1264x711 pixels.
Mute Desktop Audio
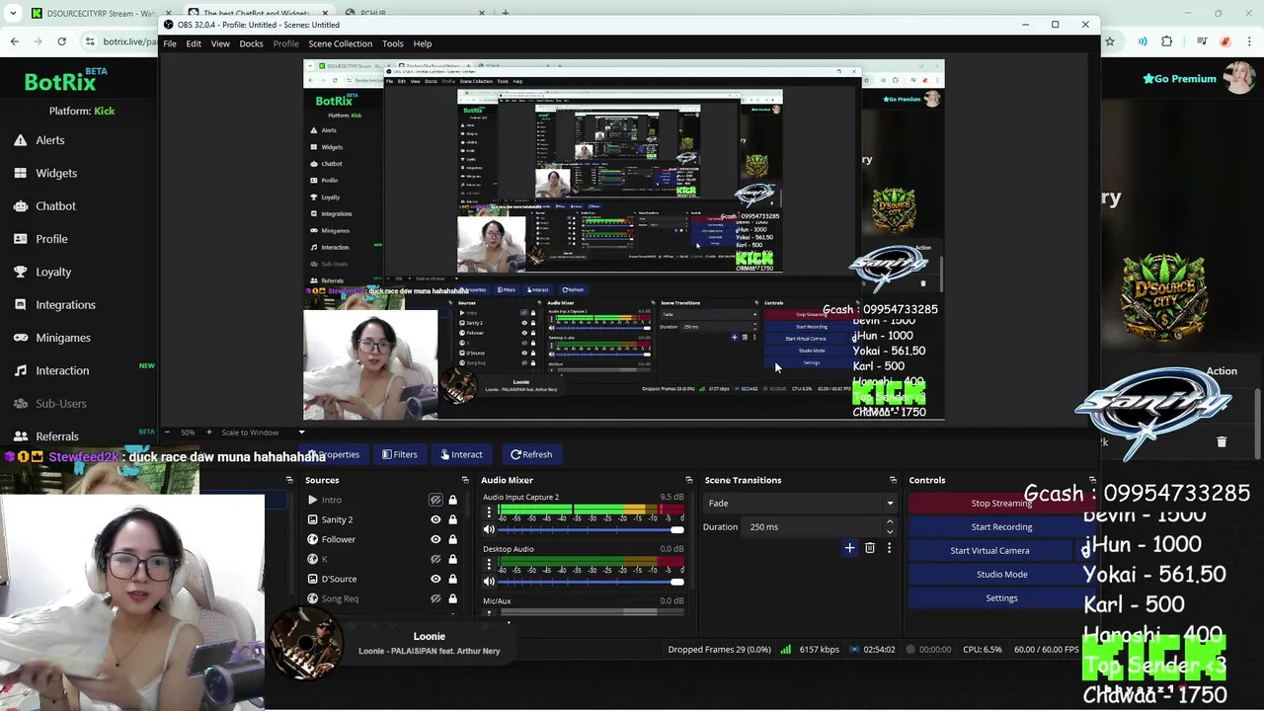click(489, 582)
